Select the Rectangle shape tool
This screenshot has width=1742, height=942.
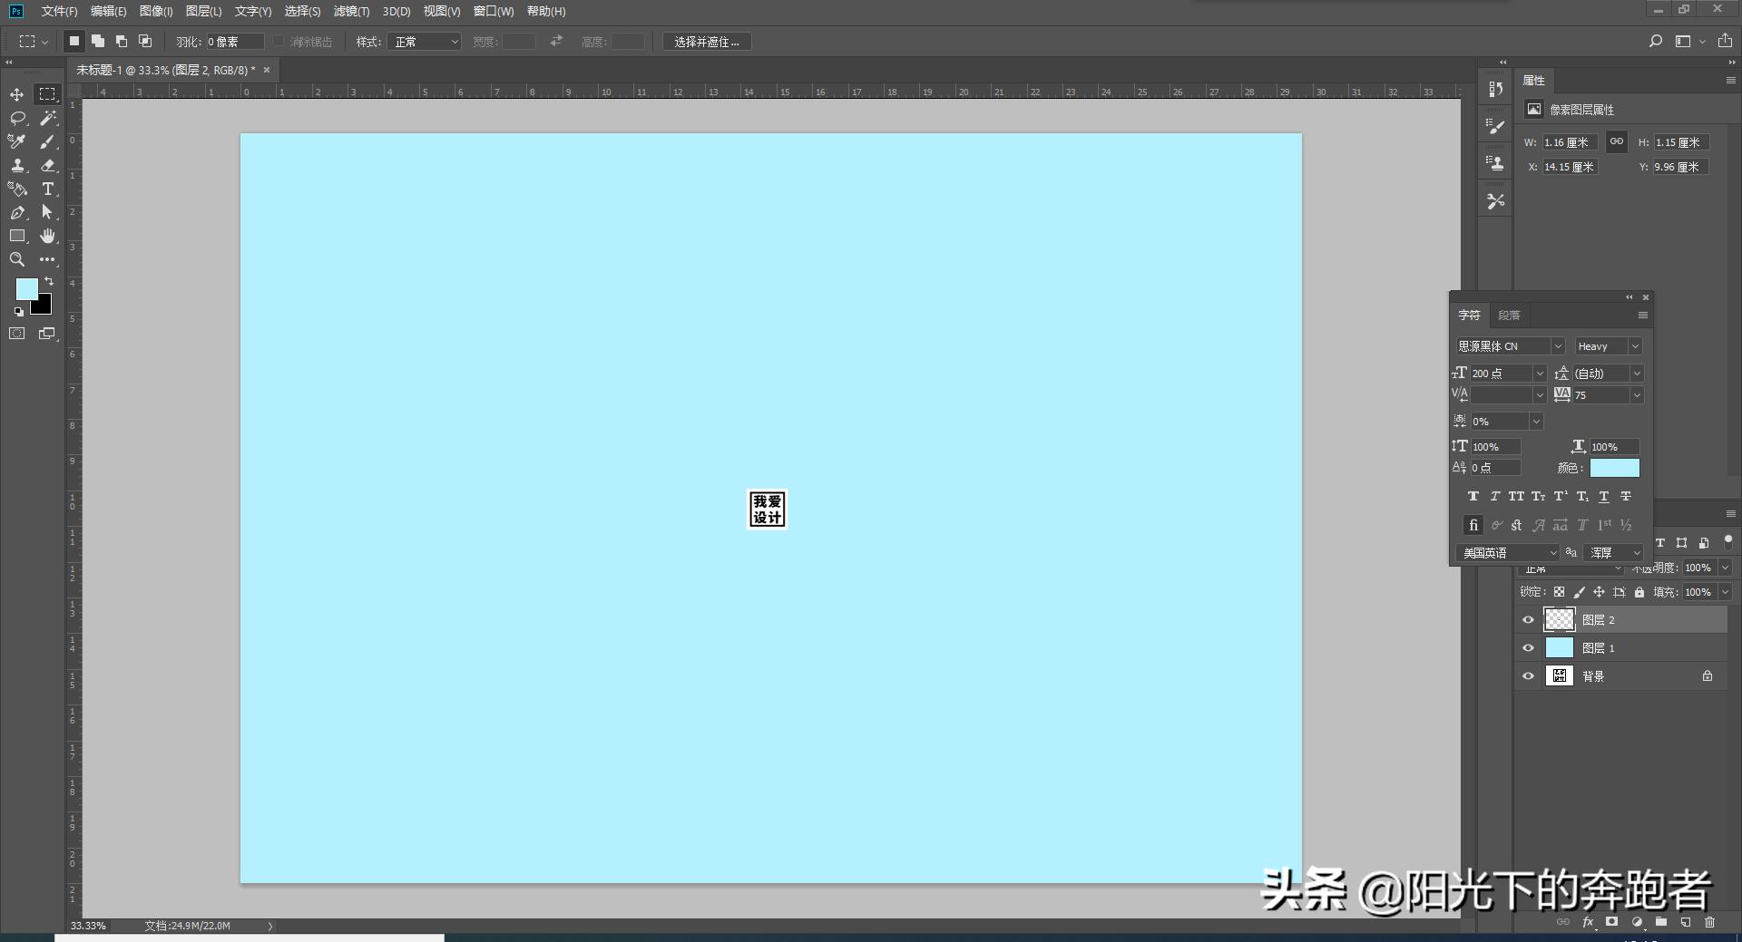pos(17,236)
